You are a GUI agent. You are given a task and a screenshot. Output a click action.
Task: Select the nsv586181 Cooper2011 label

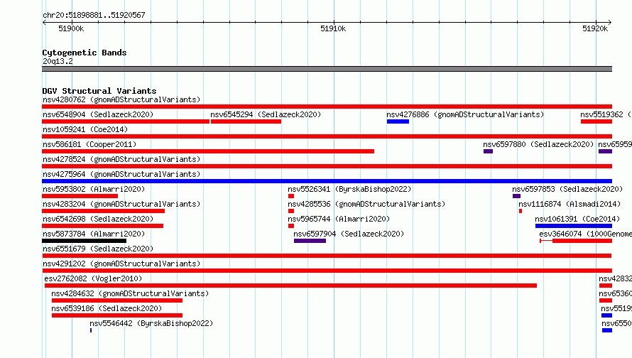(89, 144)
